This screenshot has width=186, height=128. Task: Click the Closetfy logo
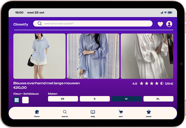[21, 24]
